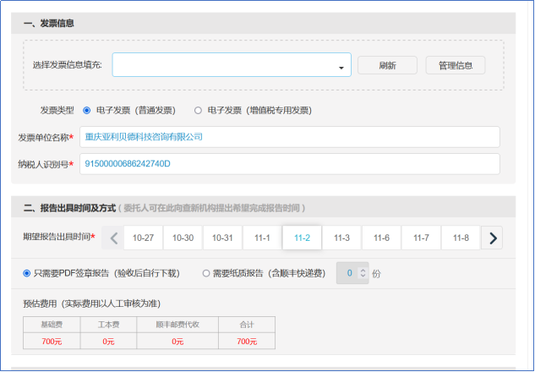Click the 刷新 refresh button
The height and width of the screenshot is (372, 535).
point(387,65)
